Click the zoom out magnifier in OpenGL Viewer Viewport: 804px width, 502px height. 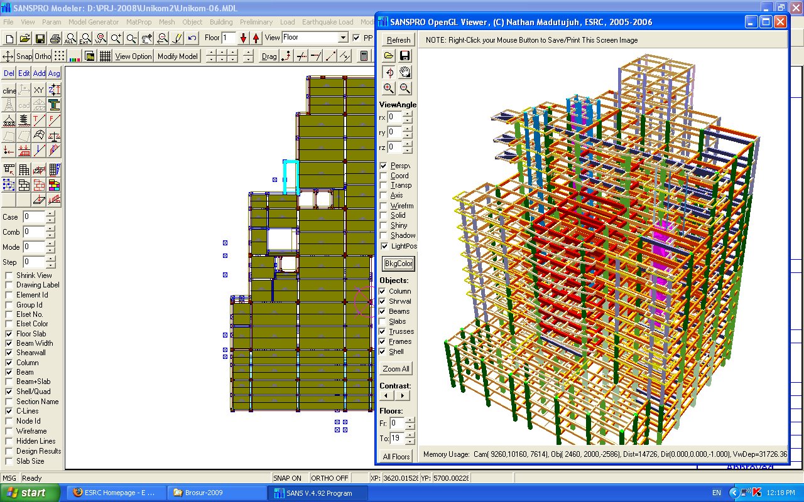tap(405, 88)
